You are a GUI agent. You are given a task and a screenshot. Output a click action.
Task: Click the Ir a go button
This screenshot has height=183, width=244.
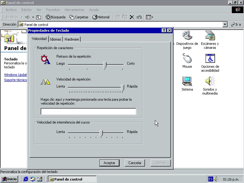coord(236,25)
